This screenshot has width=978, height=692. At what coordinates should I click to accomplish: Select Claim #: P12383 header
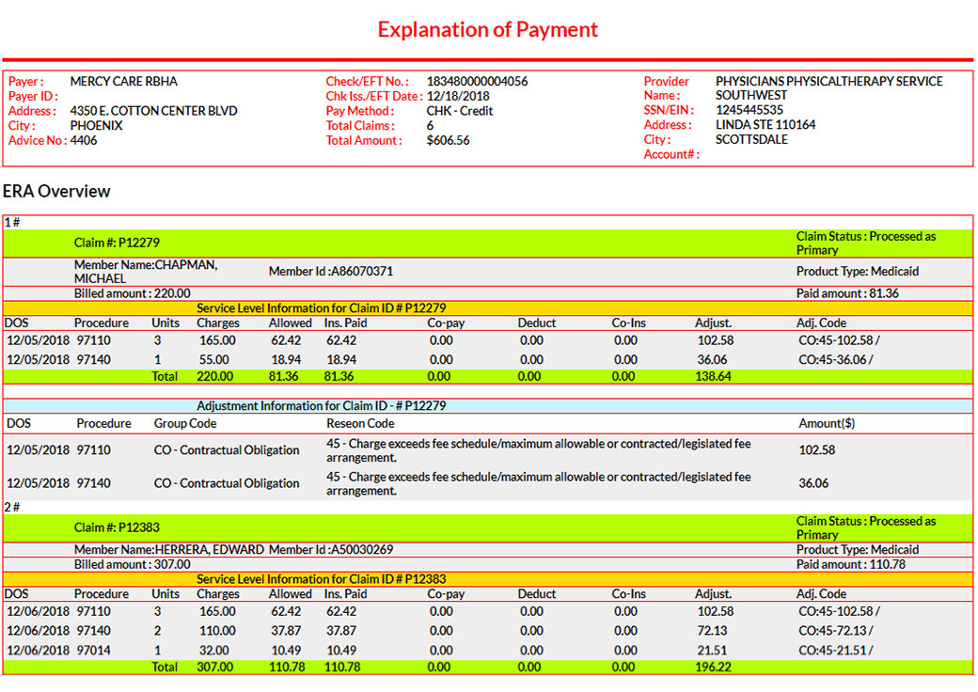(x=117, y=527)
